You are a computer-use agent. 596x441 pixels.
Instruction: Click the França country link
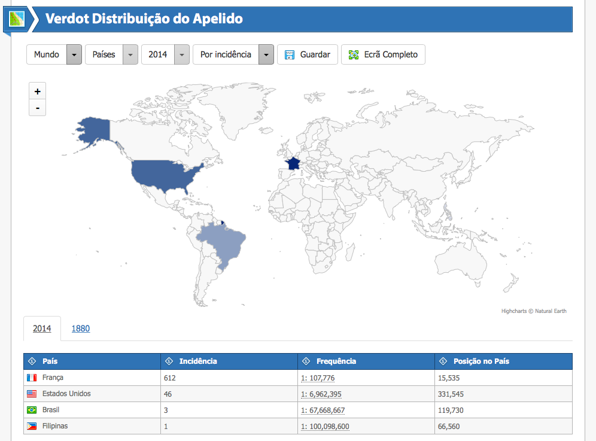(x=53, y=378)
